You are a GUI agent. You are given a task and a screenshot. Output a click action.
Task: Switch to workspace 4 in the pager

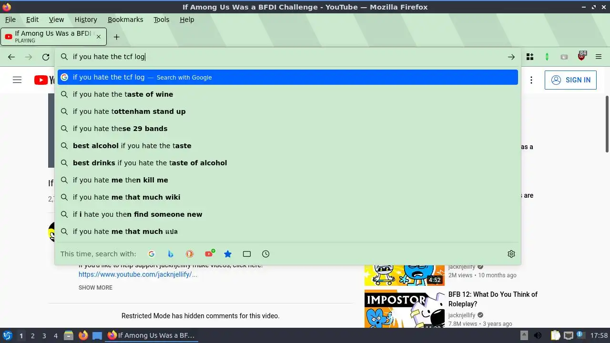coord(55,335)
